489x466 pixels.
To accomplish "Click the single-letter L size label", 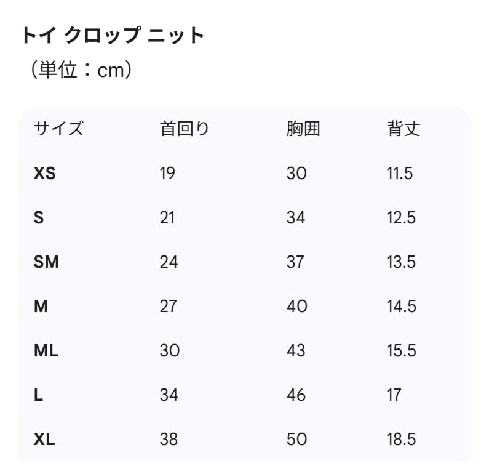I will coord(38,395).
